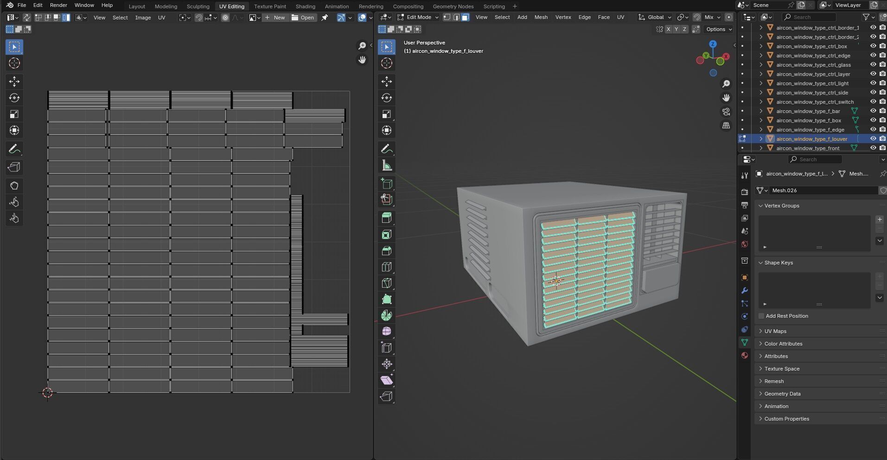Select the Rip Region tool in 3D viewport

pos(387,397)
